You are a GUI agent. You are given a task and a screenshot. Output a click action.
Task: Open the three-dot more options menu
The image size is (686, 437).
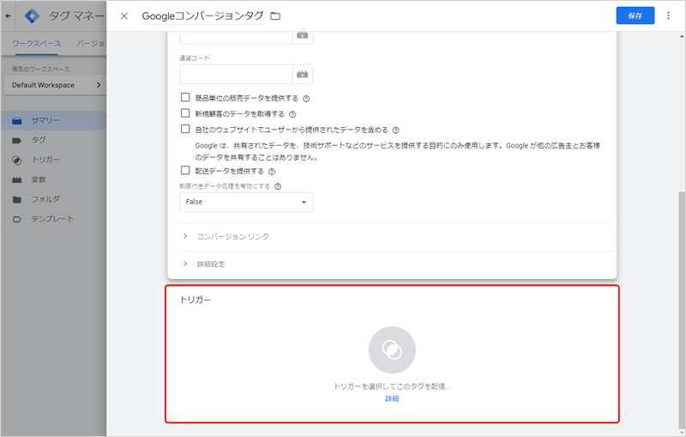[x=668, y=15]
